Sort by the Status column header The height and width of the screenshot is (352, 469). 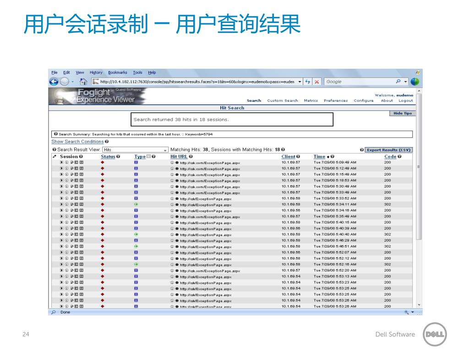click(x=108, y=157)
